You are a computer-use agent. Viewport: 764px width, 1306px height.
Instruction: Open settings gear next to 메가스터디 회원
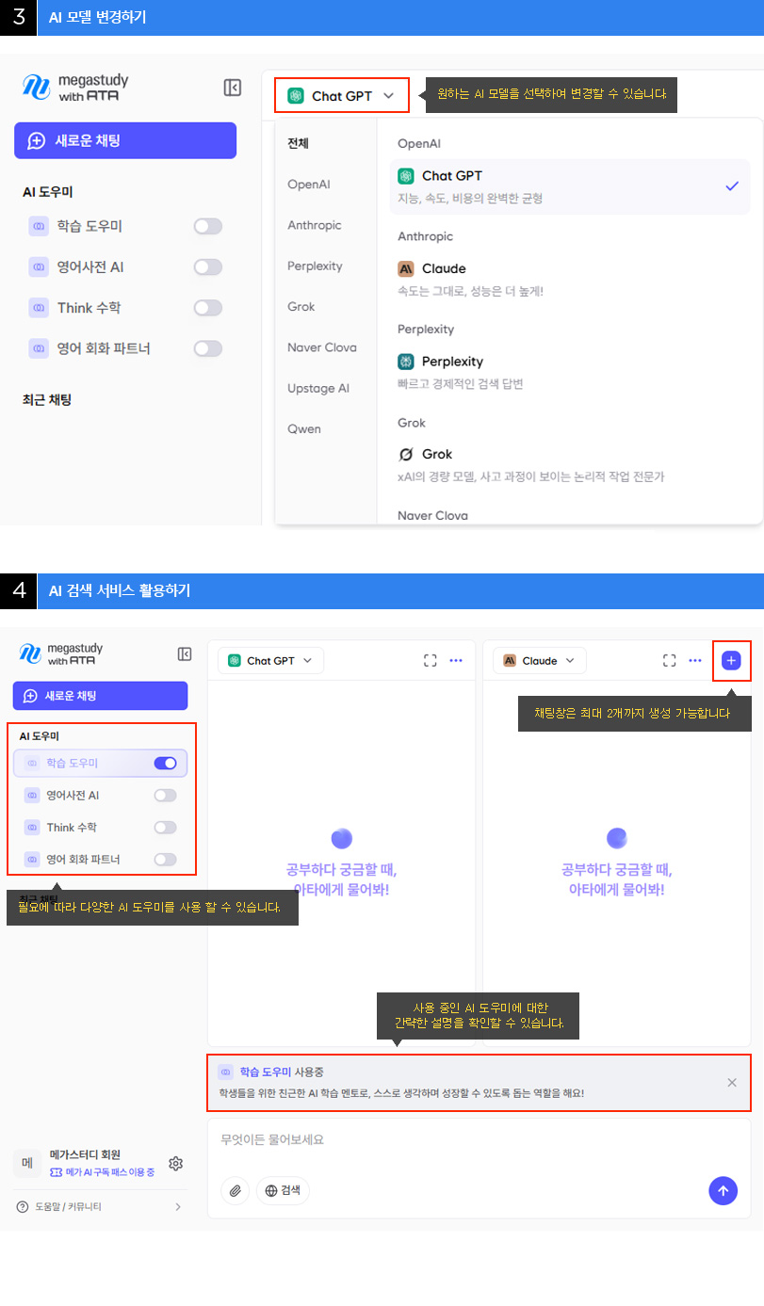point(176,1164)
